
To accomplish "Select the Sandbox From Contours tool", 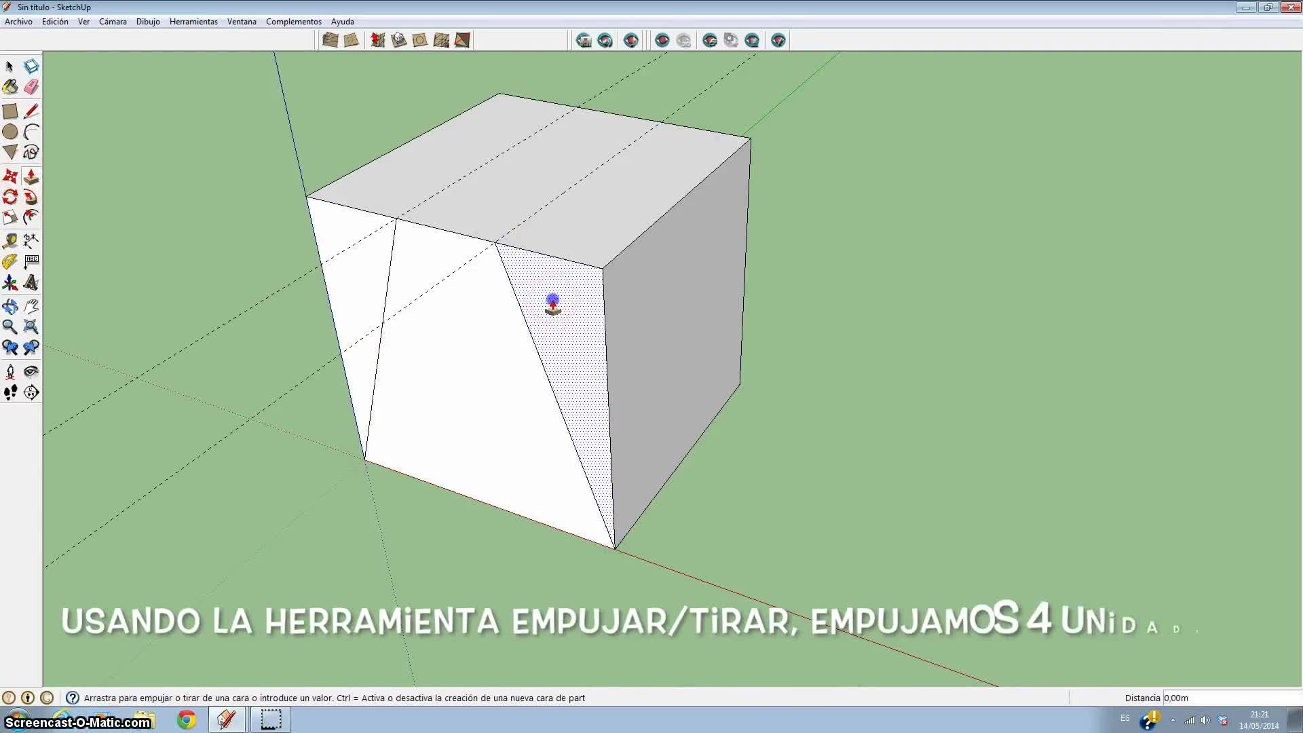I will point(331,40).
